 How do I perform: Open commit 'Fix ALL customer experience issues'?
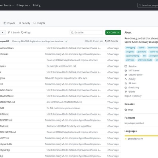coord(63,108)
